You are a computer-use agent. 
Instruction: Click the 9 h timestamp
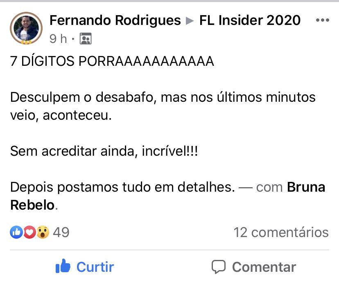point(58,39)
